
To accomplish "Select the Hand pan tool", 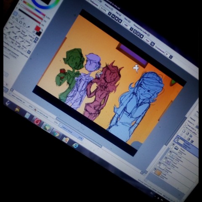I will 24,24.
